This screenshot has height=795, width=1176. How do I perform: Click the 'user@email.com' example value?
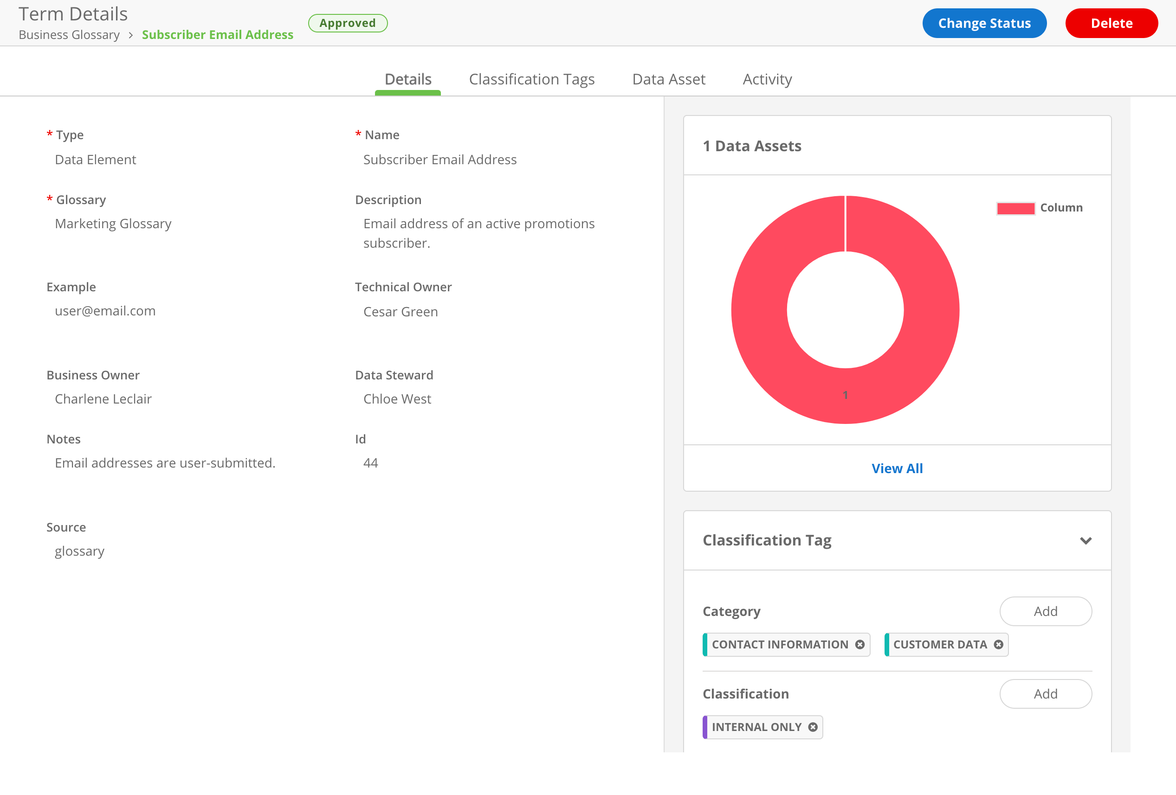click(105, 311)
